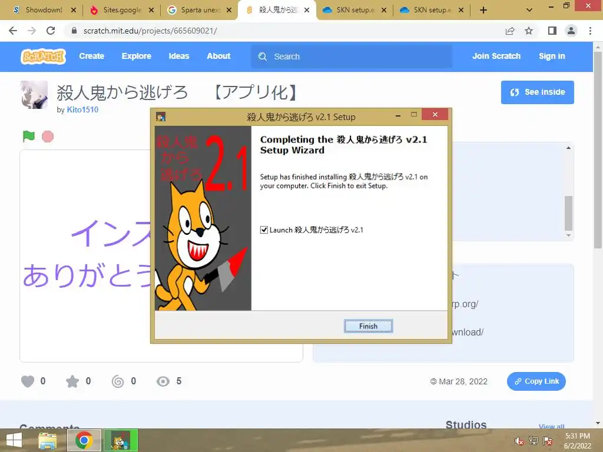The image size is (603, 452).
Task: Reload the page
Action: pos(51,31)
